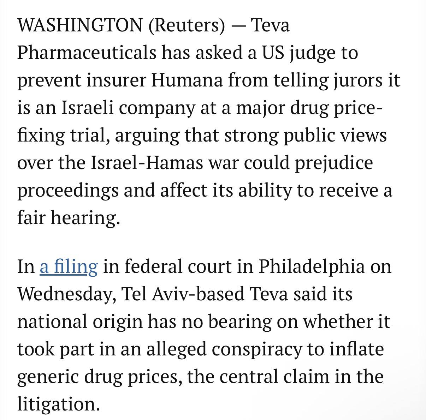426x420 pixels.
Task: Open the "a filing" hyperlink
Action: (x=69, y=266)
